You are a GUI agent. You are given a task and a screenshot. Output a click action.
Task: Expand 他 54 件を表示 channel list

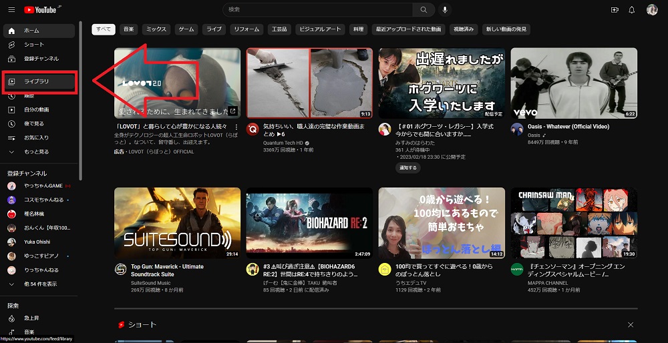pos(39,284)
